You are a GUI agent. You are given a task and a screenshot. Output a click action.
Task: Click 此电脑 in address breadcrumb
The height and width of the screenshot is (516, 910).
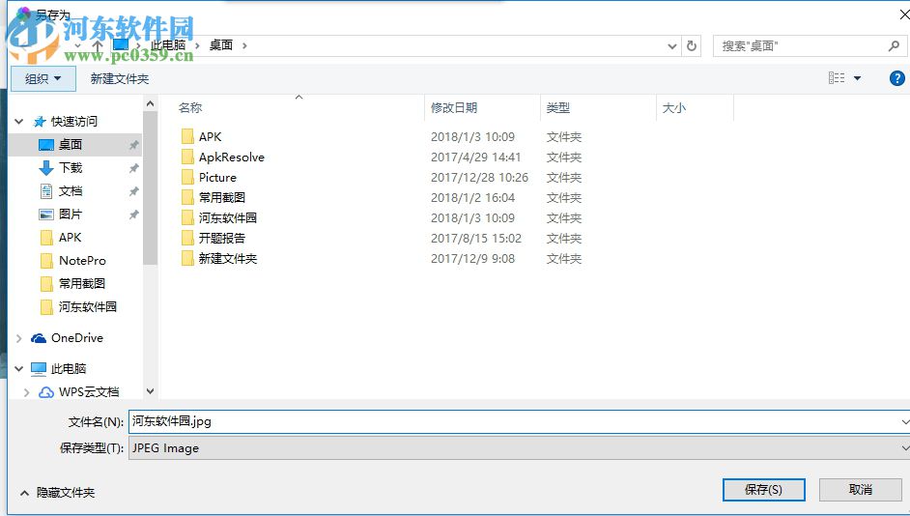click(168, 45)
